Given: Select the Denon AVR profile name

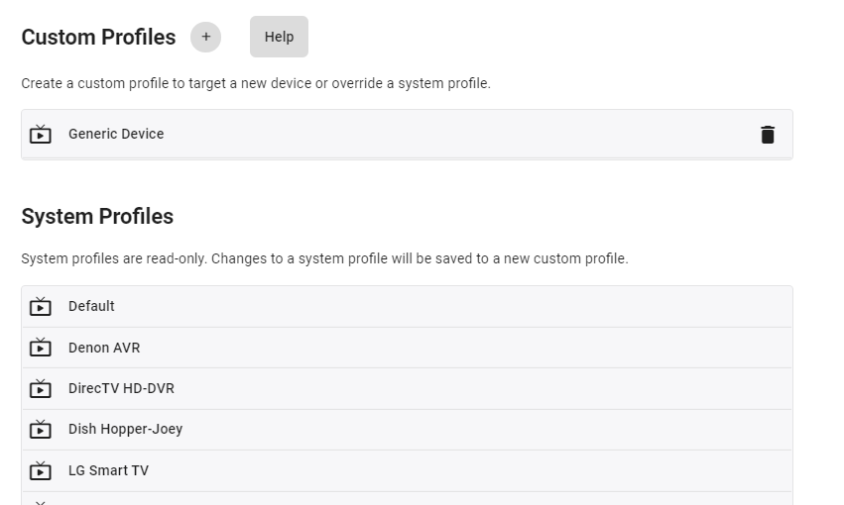Looking at the screenshot, I should [x=104, y=348].
